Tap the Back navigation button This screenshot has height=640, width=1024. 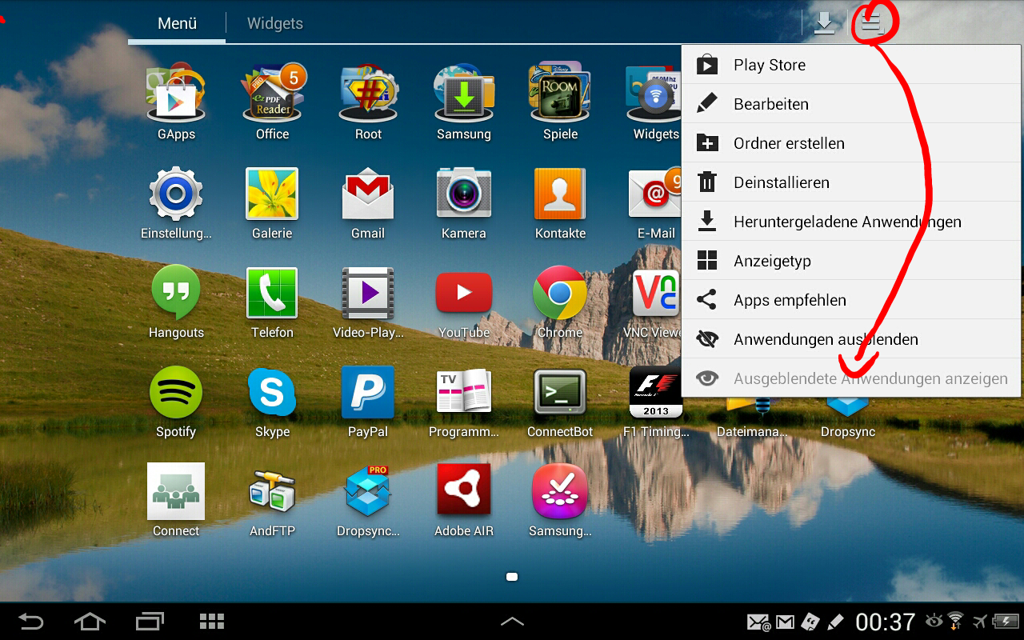pos(31,621)
